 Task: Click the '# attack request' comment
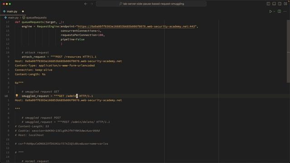point(35,53)
